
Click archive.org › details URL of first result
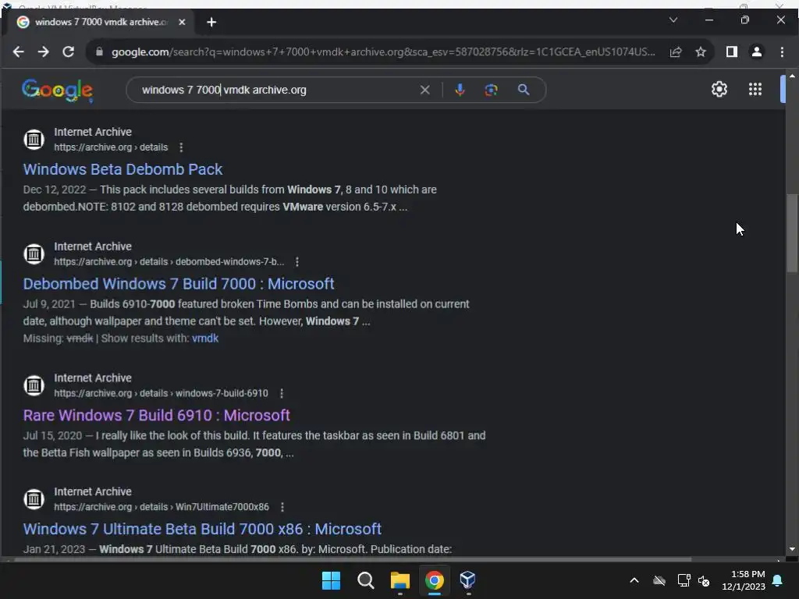click(x=111, y=147)
